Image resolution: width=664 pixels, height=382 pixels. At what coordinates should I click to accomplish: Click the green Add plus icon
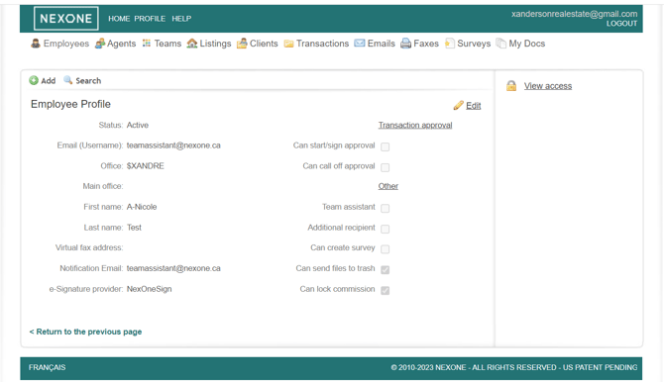coord(34,80)
